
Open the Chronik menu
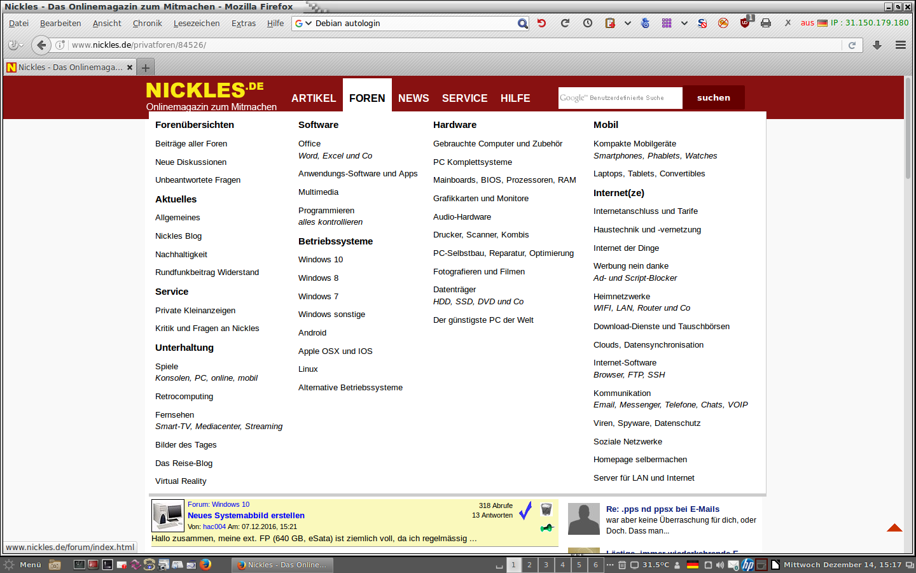click(148, 24)
